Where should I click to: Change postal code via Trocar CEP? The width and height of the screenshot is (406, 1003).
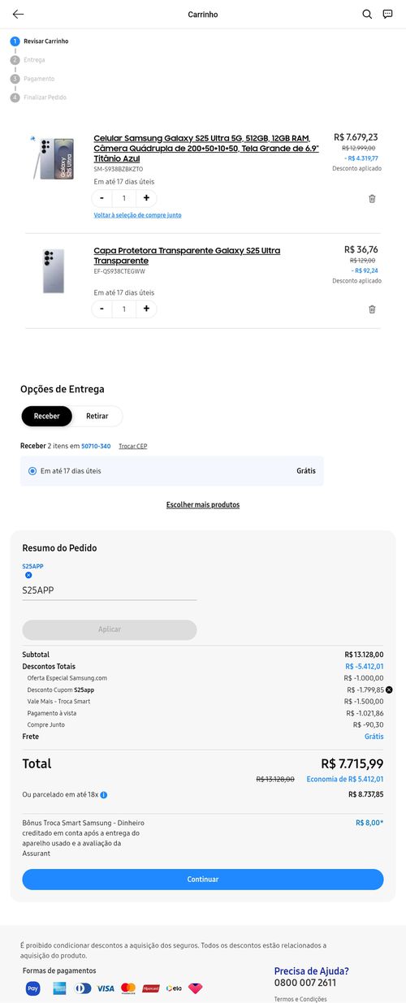click(x=133, y=446)
